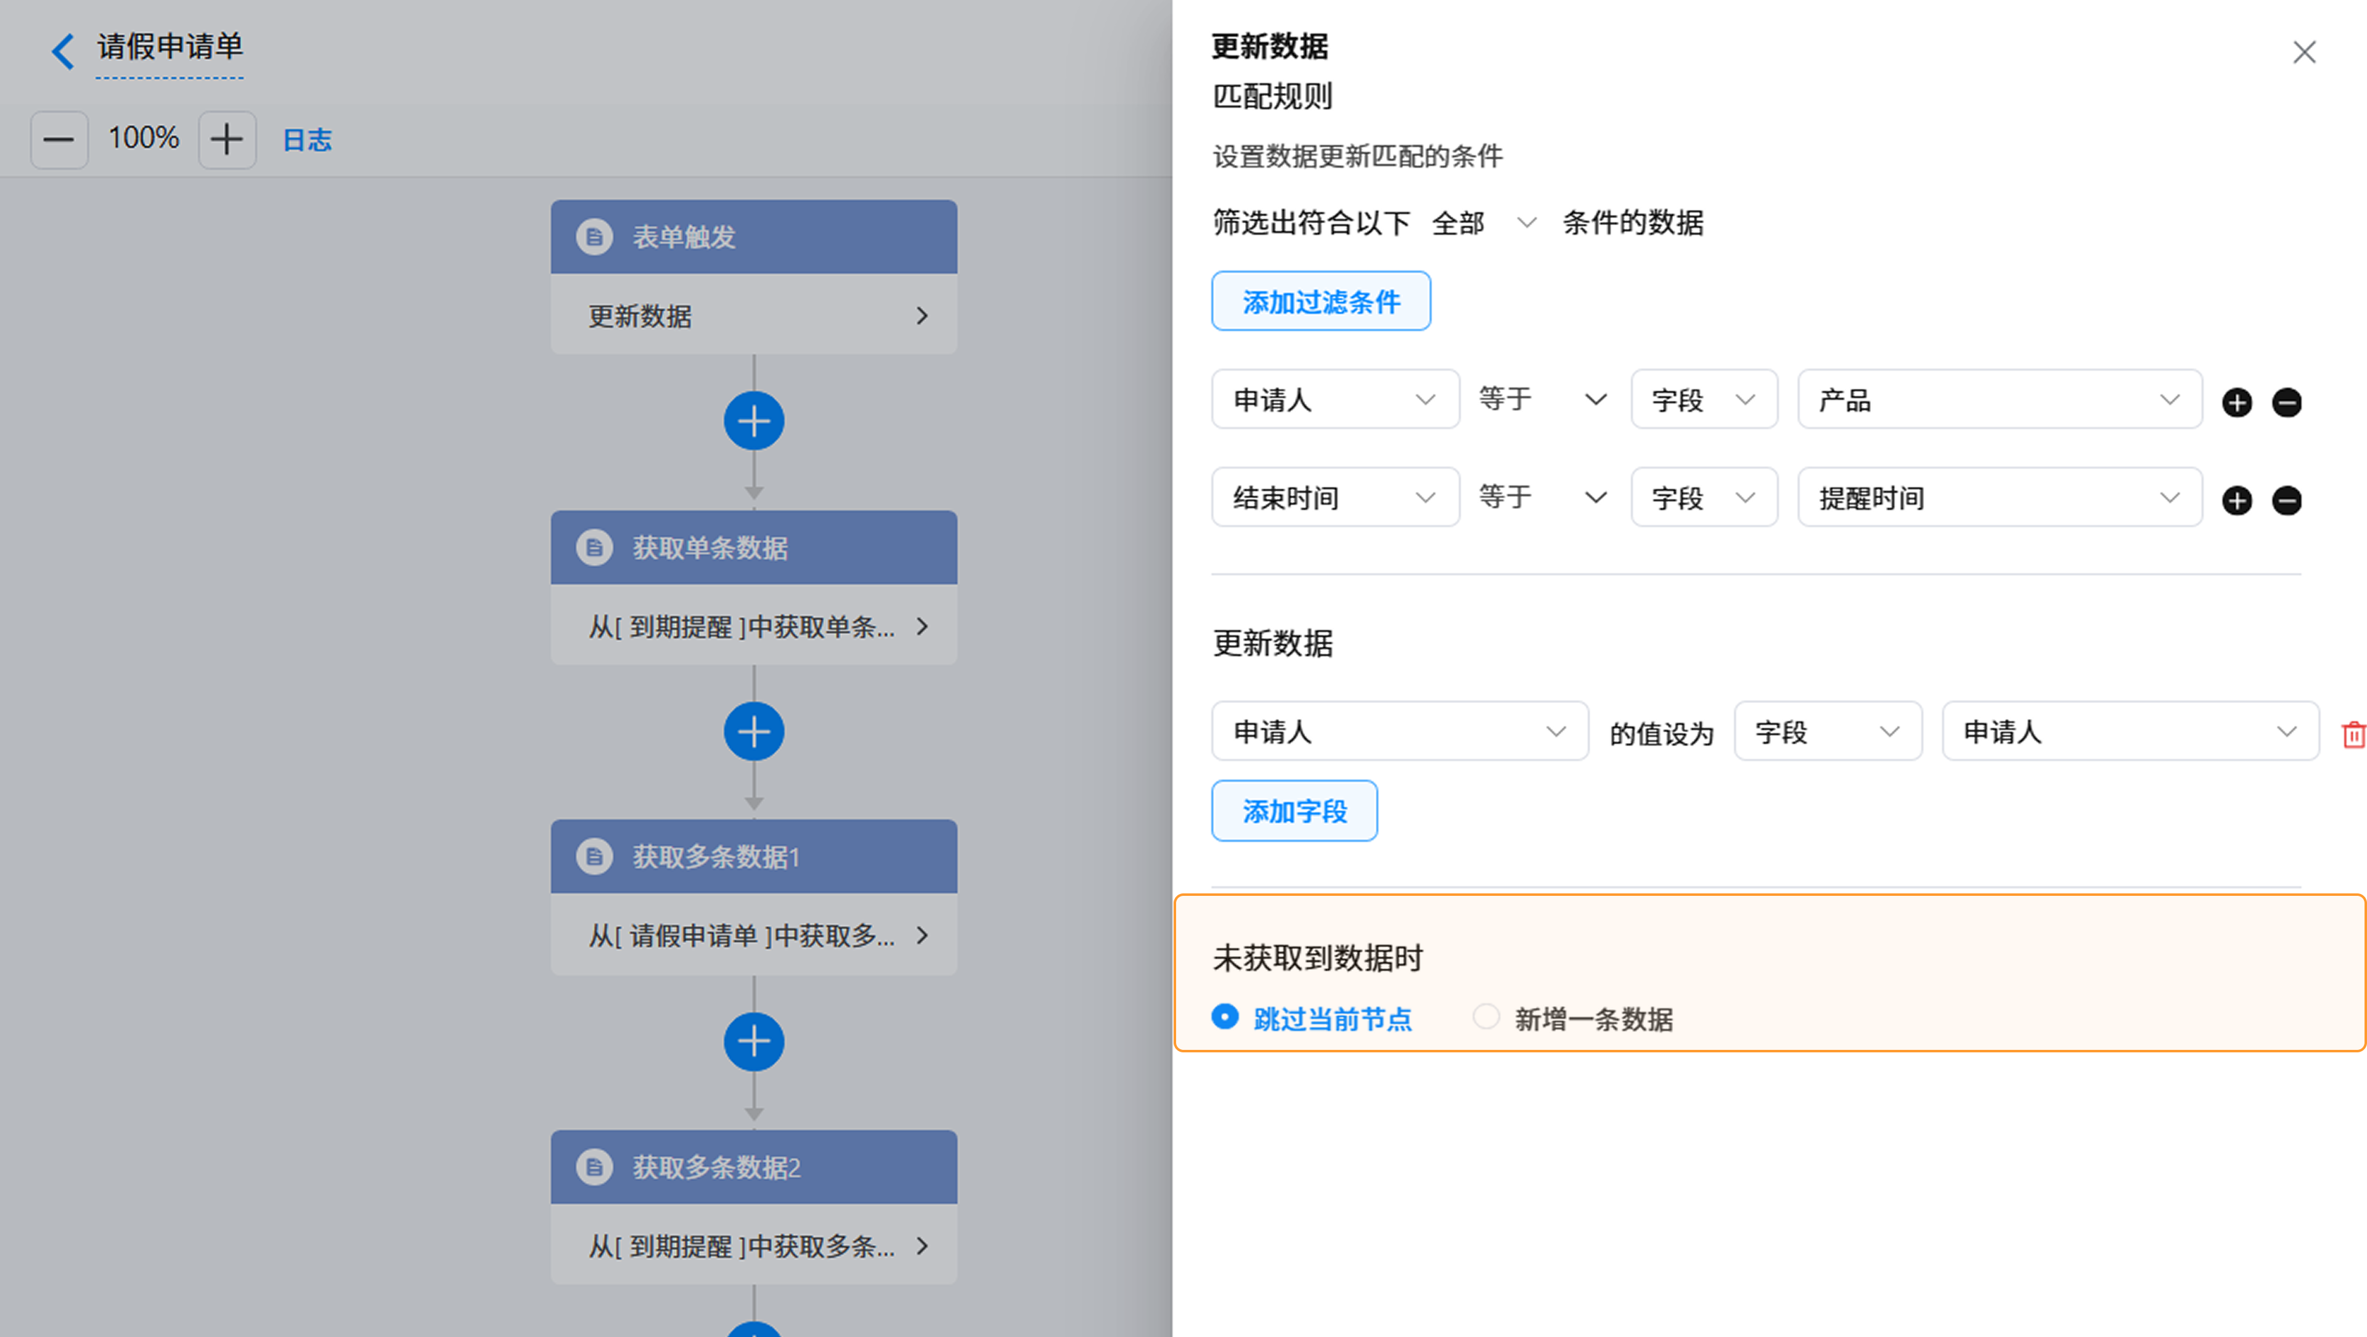
Task: Expand the 从[ 到期提醒 ]中获取多条 row arrow
Action: (x=923, y=1246)
